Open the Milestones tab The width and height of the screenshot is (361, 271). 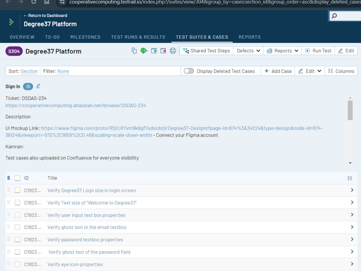[x=86, y=37]
